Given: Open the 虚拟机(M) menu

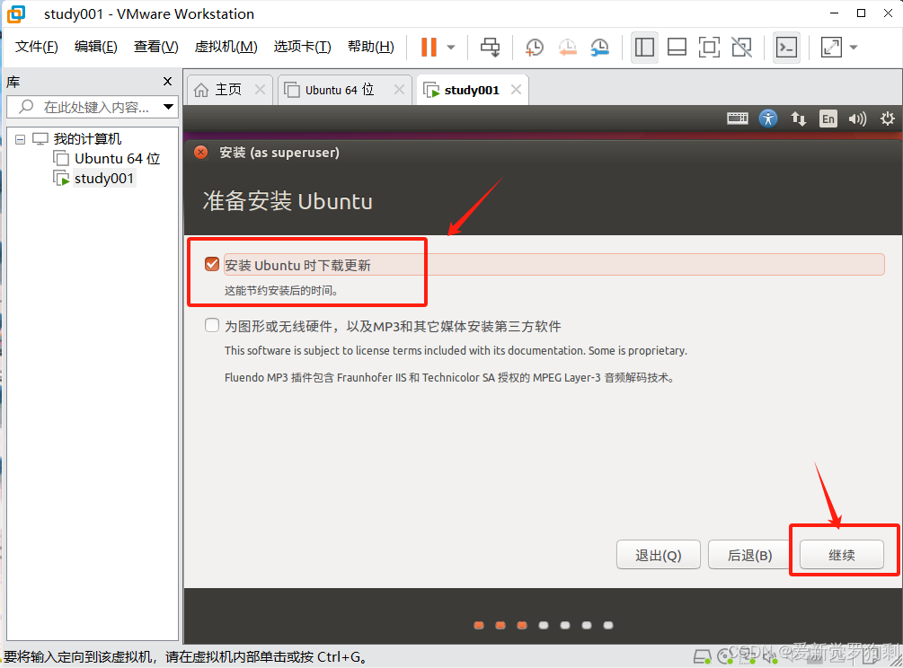Looking at the screenshot, I should click(x=226, y=47).
